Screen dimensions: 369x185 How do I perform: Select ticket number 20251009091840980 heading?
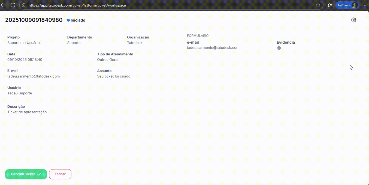click(x=34, y=20)
